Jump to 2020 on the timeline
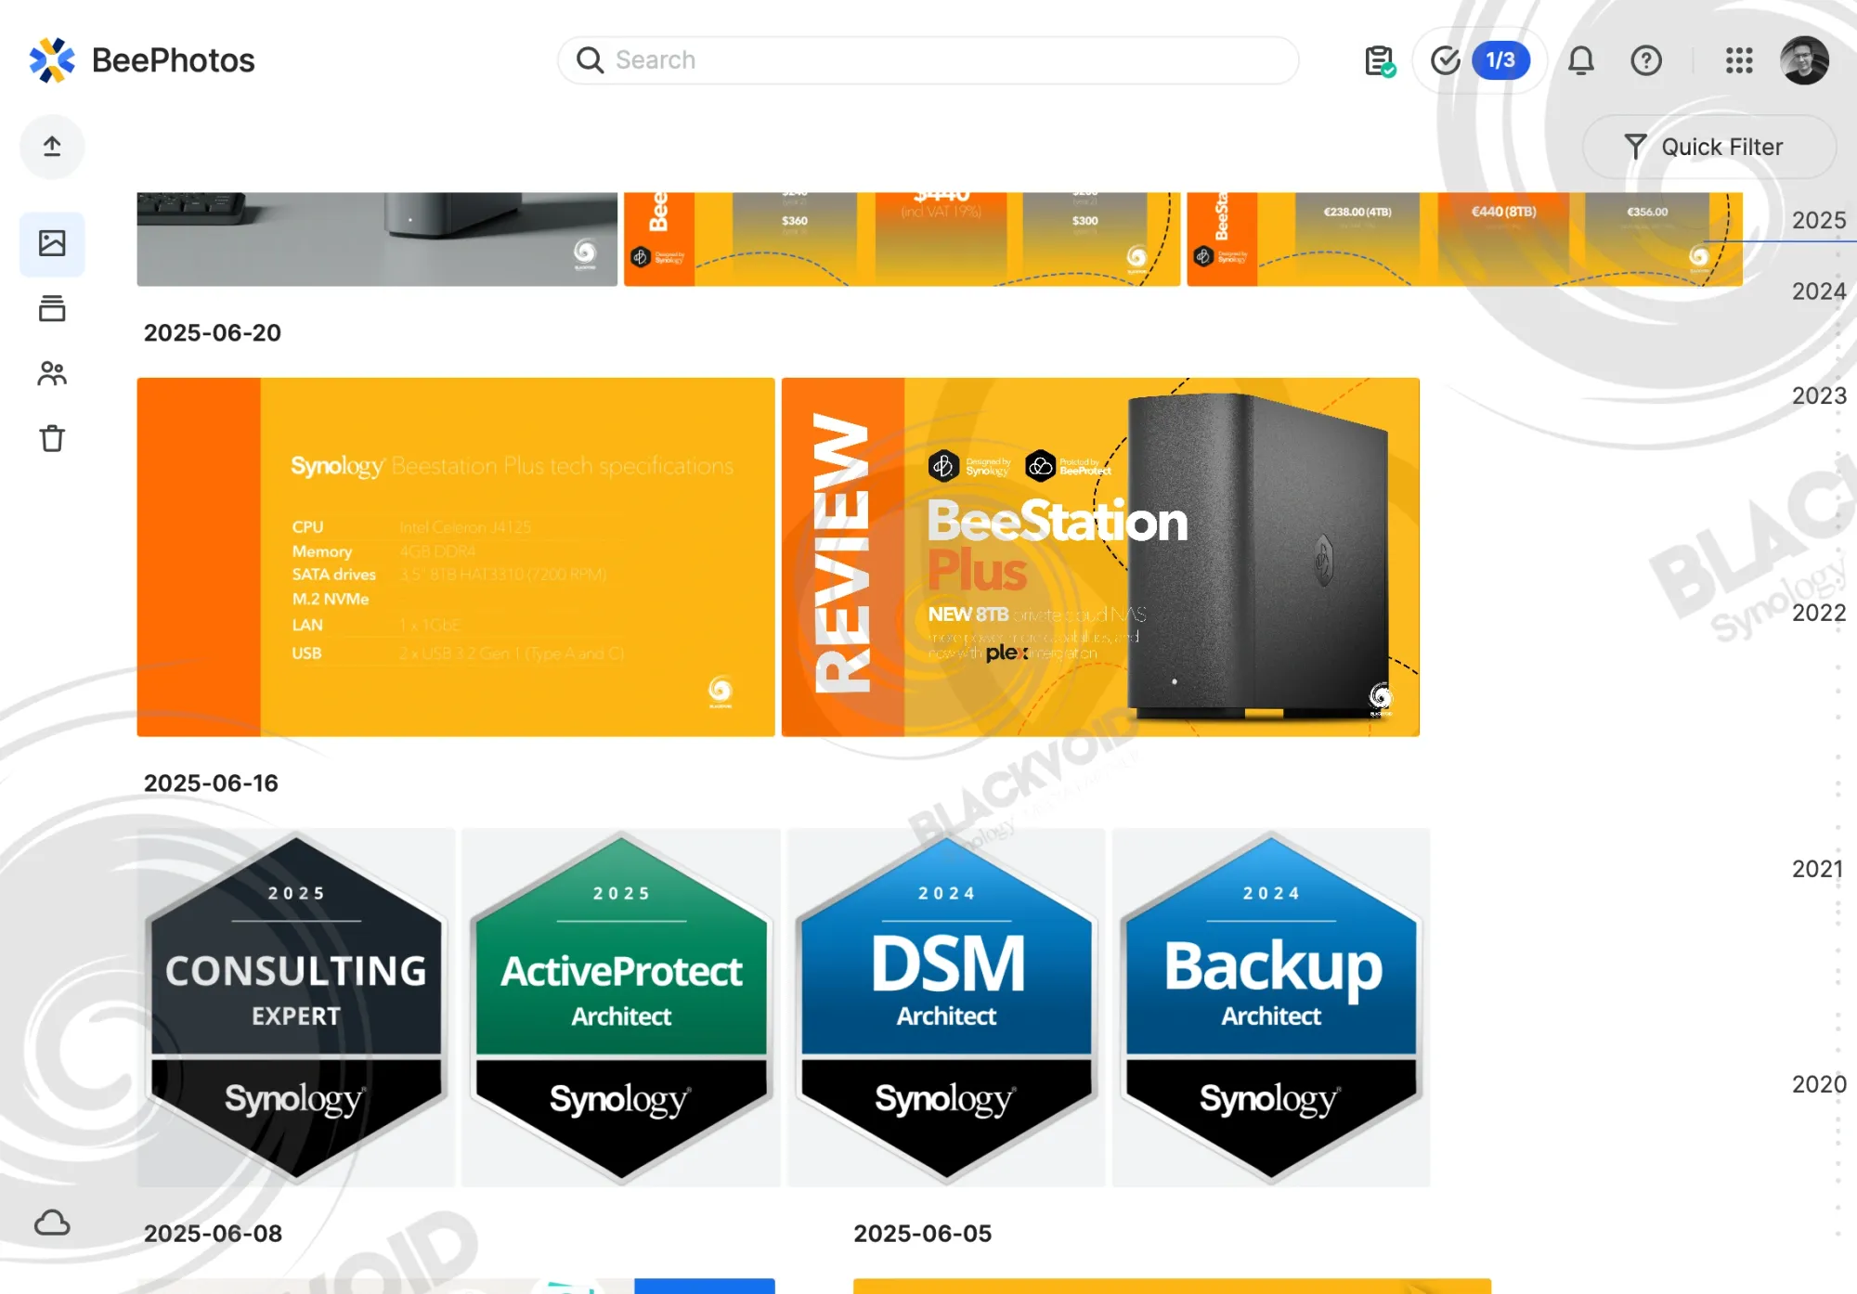The height and width of the screenshot is (1294, 1857). coord(1819,1084)
